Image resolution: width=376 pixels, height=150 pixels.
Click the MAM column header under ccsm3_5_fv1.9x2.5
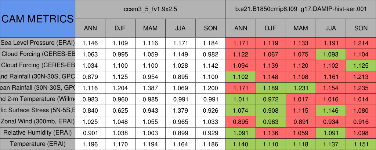coord(150,28)
